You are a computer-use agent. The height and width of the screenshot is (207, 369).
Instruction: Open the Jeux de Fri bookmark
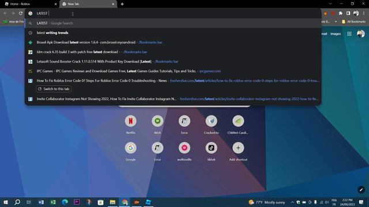(x=13, y=22)
